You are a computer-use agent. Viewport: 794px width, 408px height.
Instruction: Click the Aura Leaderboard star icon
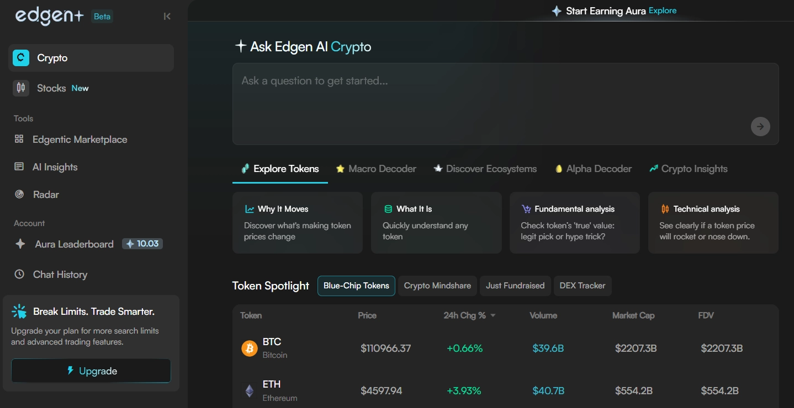[x=20, y=244]
